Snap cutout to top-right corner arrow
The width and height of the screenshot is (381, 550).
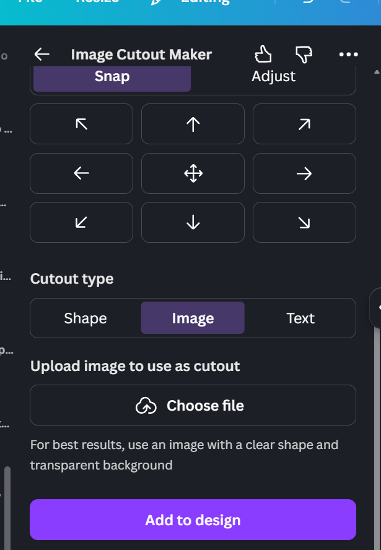click(x=304, y=124)
